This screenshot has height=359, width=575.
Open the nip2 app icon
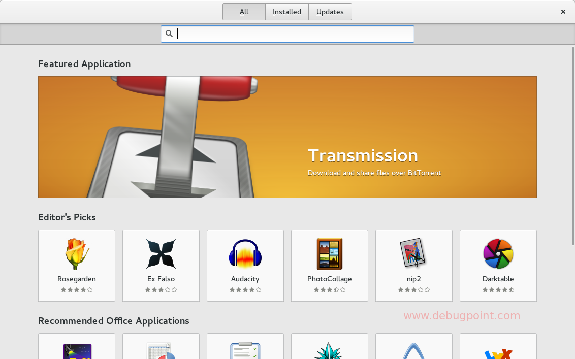coord(413,253)
